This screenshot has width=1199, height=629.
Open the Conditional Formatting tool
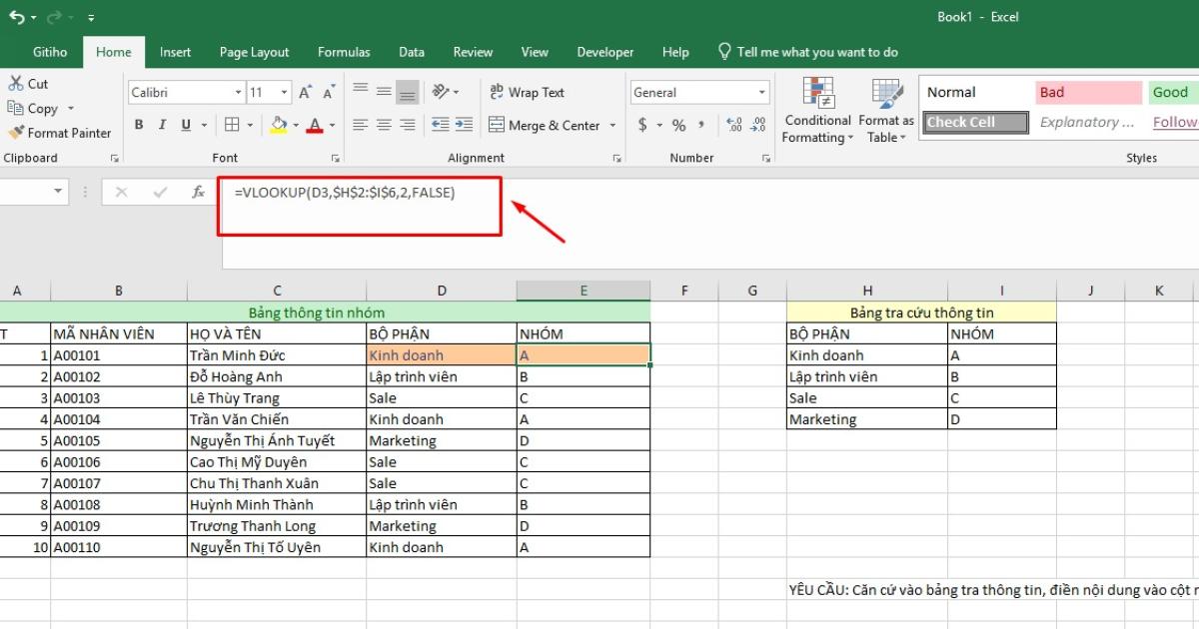816,110
